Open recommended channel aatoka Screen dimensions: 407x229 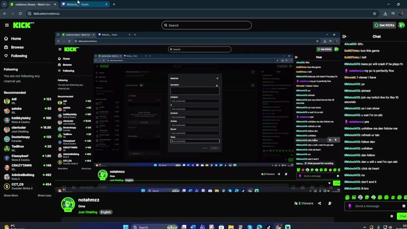[x=27, y=110]
